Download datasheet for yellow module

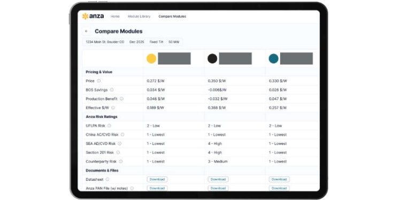[157, 179]
